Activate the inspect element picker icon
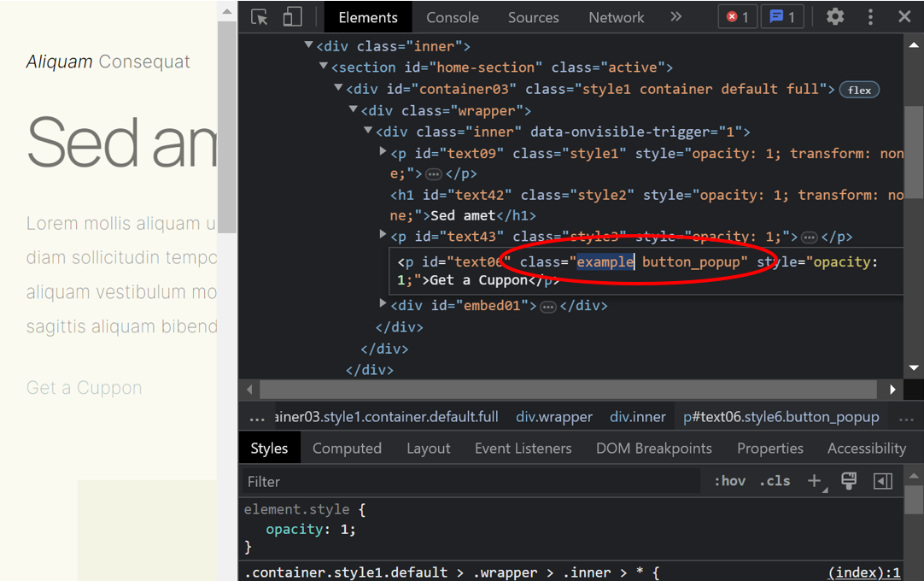Screen dimensions: 924x581 click(260, 17)
